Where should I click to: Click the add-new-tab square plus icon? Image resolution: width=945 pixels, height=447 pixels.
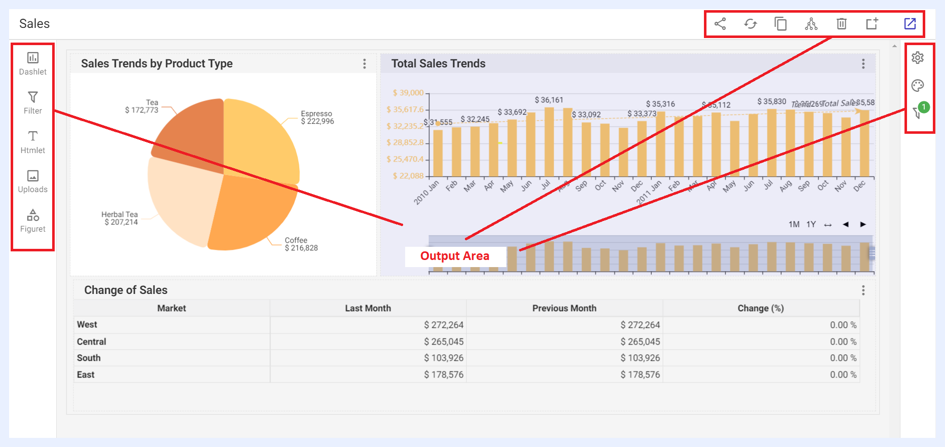(872, 24)
